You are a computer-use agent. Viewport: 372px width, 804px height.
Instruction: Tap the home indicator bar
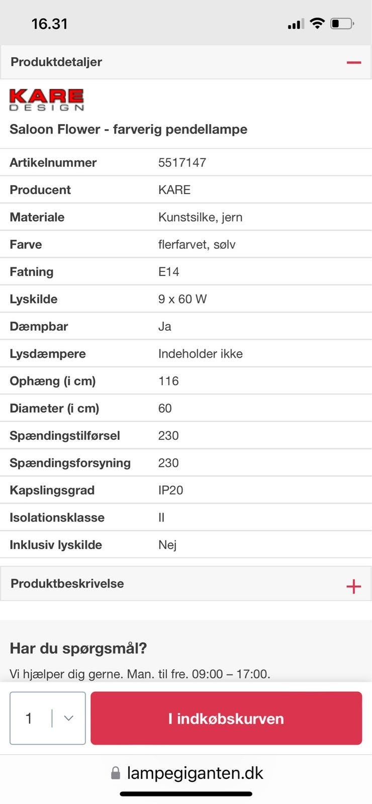(x=186, y=794)
